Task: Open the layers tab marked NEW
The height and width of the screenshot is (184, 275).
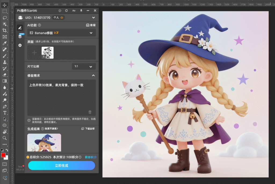Action: [x=20, y=36]
